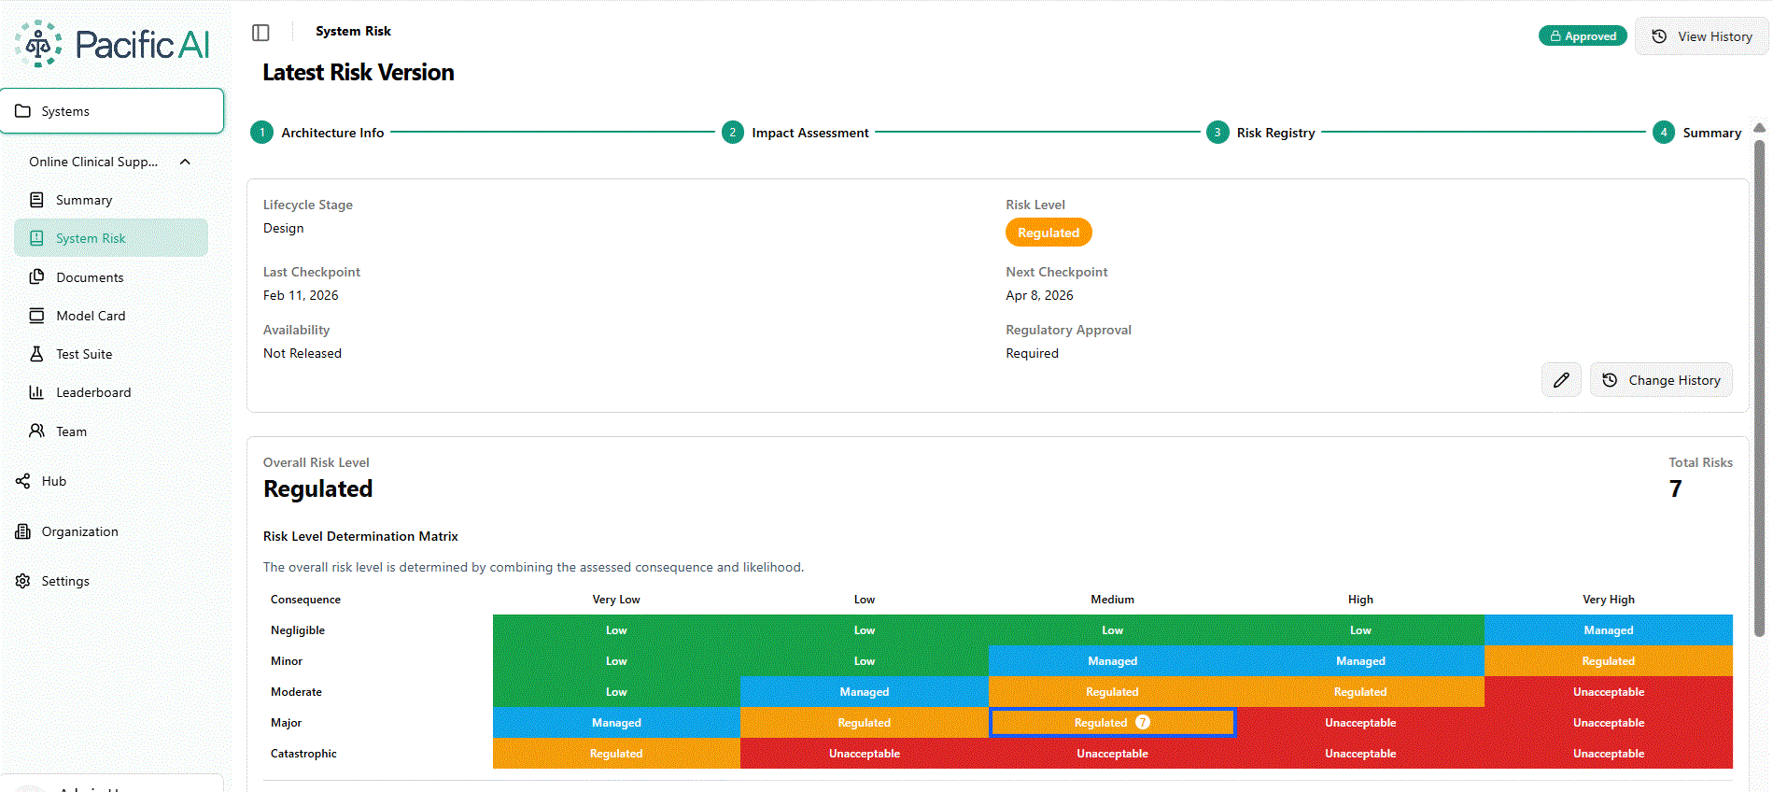Go to step 4 Summary

pos(1696,133)
